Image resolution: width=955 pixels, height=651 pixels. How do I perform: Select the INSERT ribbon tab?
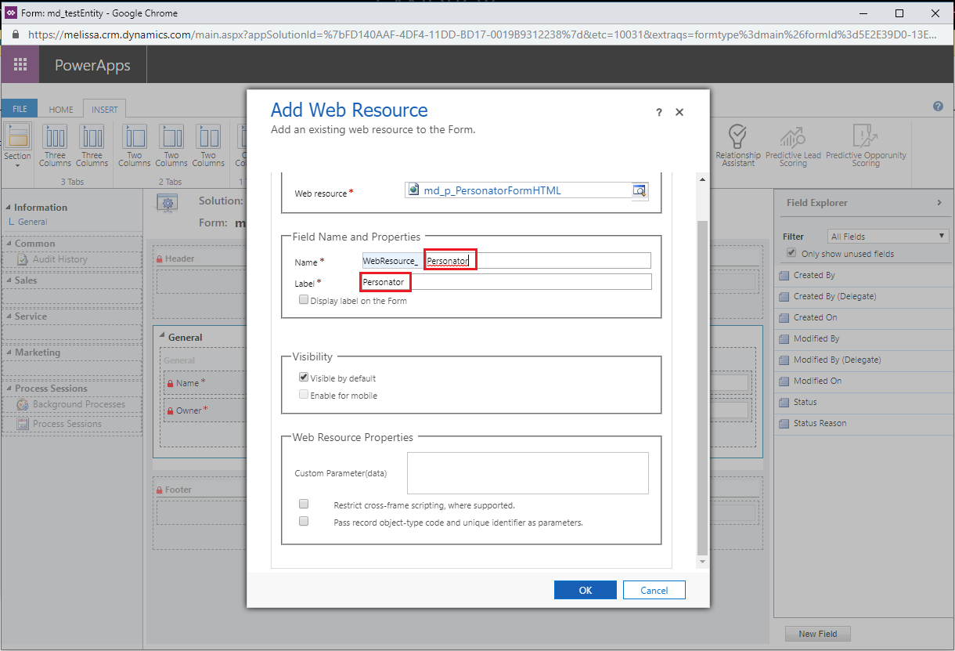coord(105,110)
